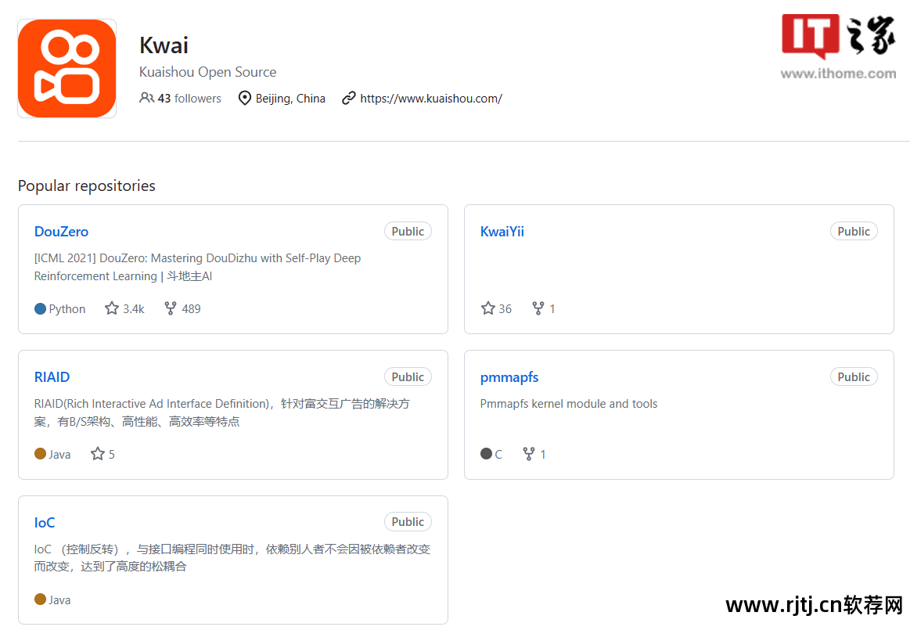The height and width of the screenshot is (641, 910).
Task: Click the RIAID star icon showing 5
Action: pos(98,454)
